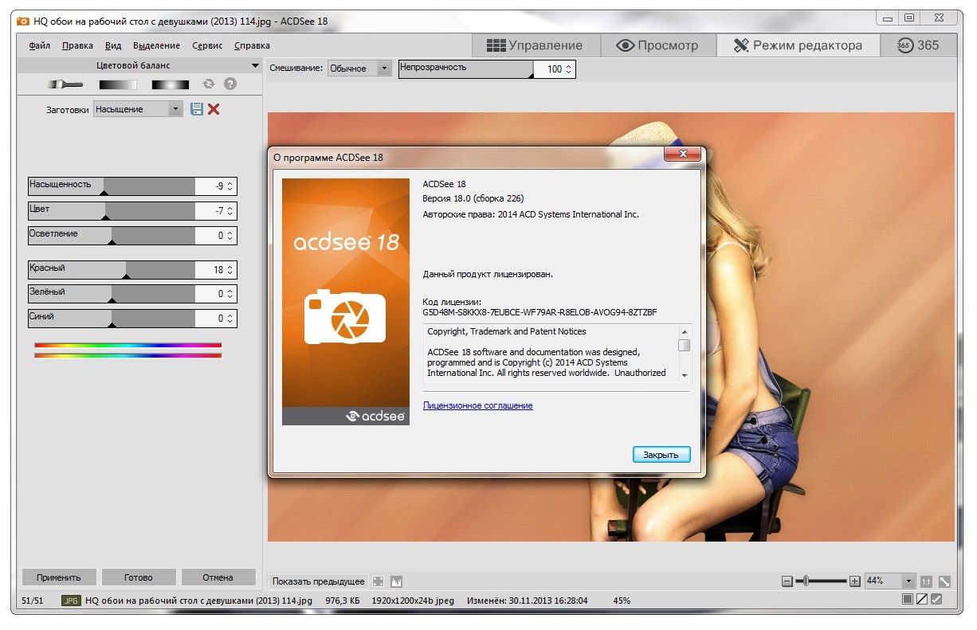The width and height of the screenshot is (977, 630).
Task: Click the Красный slider track
Action: [112, 270]
